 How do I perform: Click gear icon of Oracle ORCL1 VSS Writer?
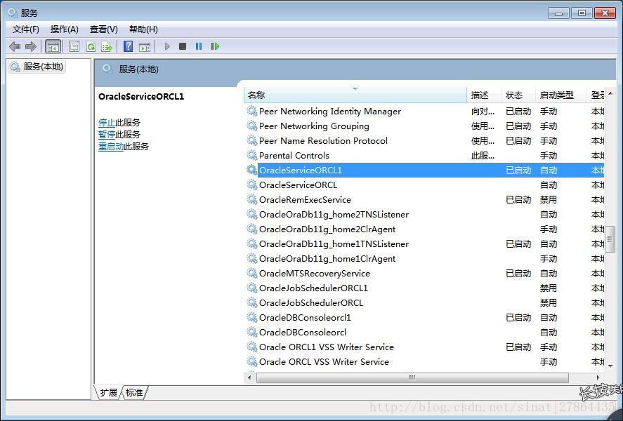point(252,347)
